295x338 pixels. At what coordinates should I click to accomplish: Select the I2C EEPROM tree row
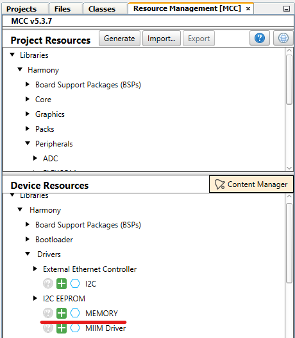tap(64, 299)
